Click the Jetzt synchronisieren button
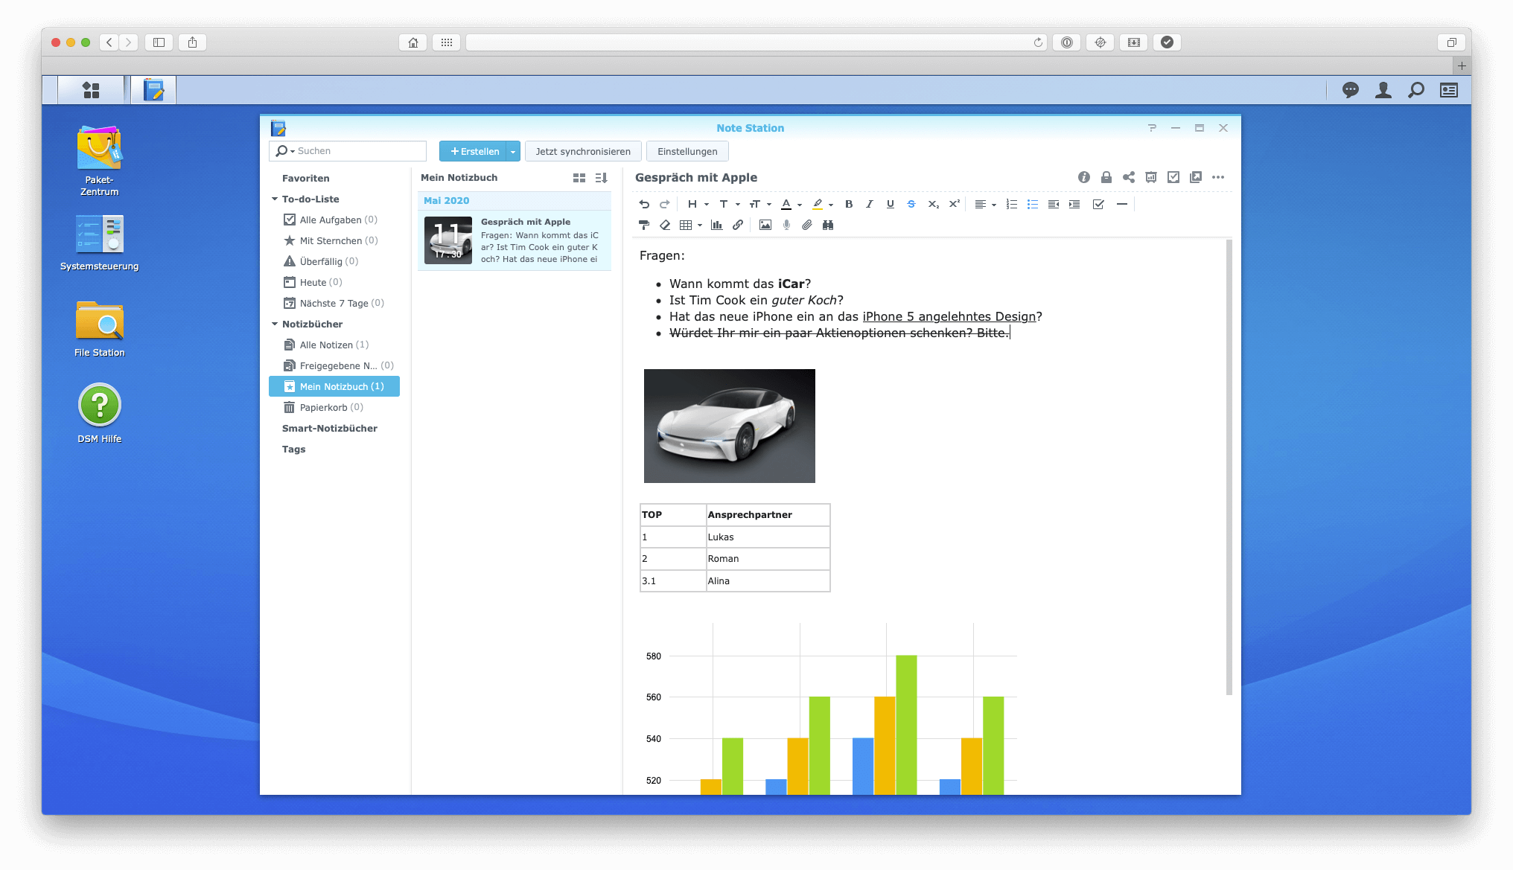 tap(582, 150)
